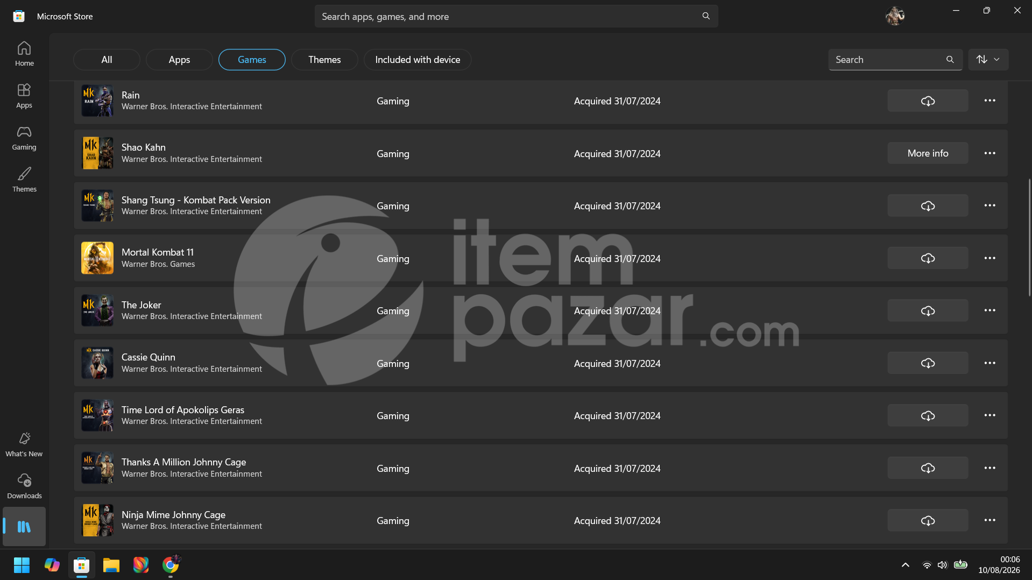This screenshot has height=580, width=1032.
Task: Open Time Lord of Apokolips Geras title
Action: click(x=182, y=409)
